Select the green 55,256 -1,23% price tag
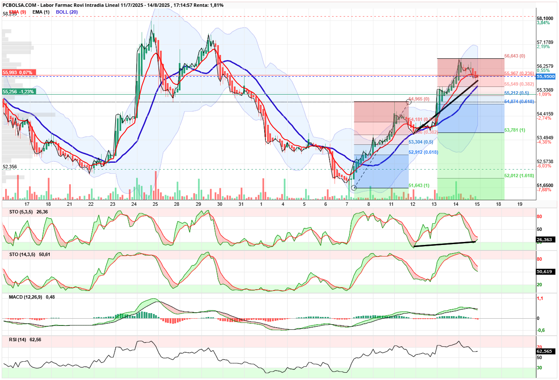 point(18,92)
